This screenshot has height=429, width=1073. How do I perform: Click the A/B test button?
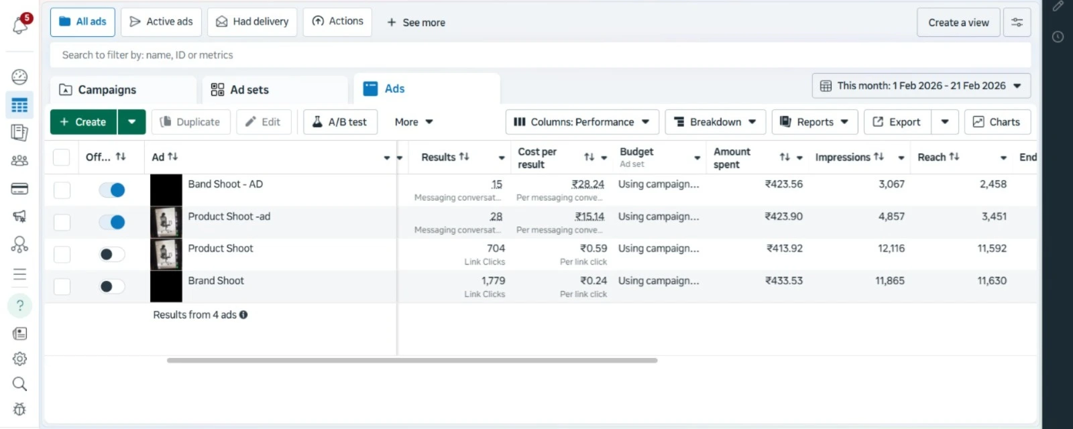340,122
